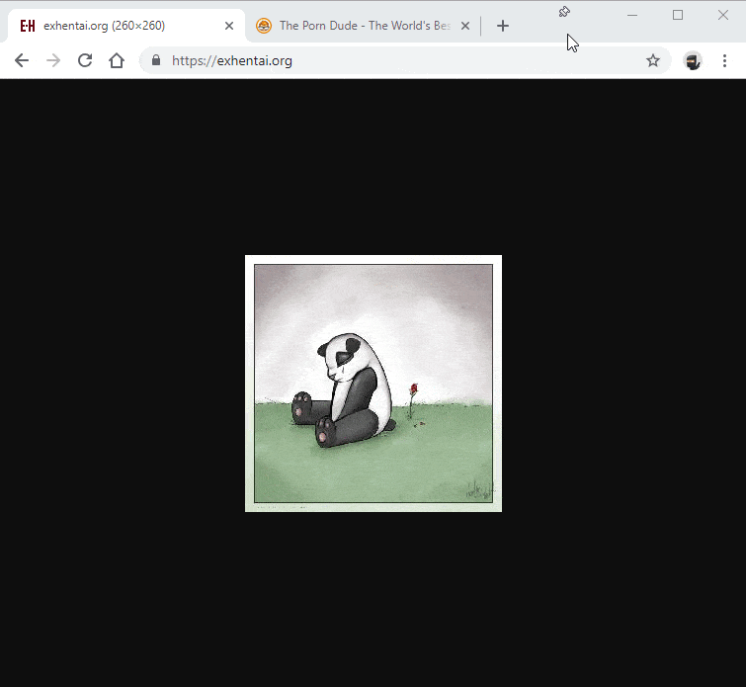Bookmark this page with star icon

click(652, 61)
